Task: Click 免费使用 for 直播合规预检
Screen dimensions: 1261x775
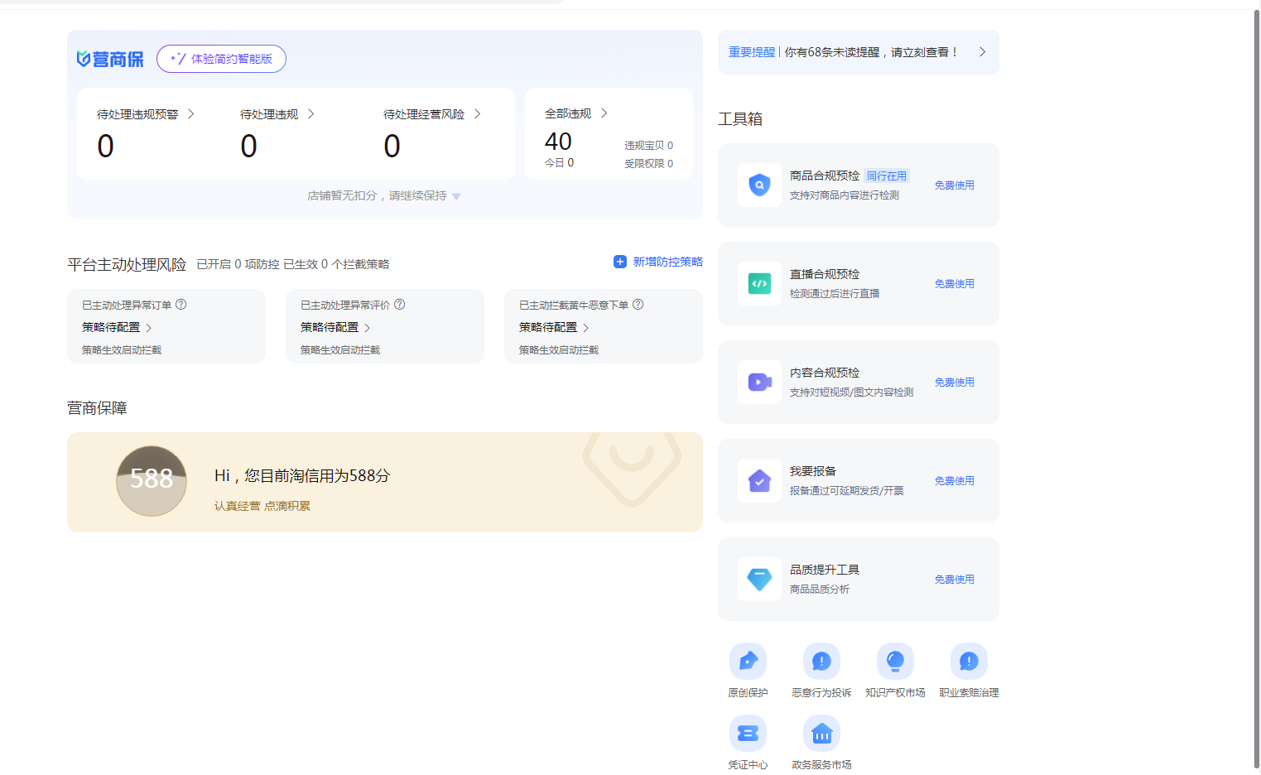Action: tap(955, 284)
